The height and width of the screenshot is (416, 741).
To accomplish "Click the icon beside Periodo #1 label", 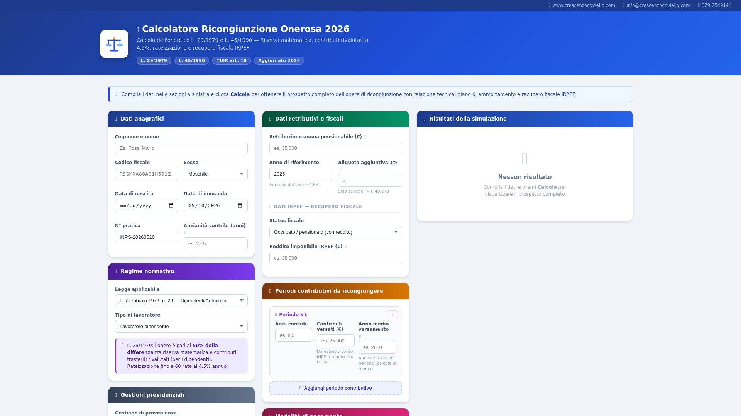I will [276, 315].
